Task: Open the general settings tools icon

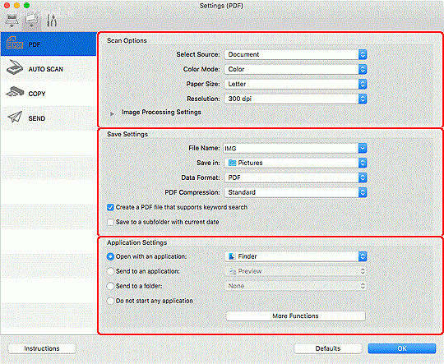Action: click(x=52, y=21)
